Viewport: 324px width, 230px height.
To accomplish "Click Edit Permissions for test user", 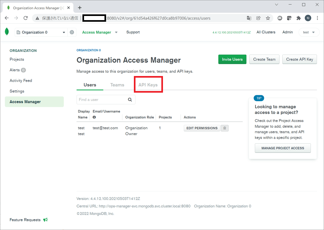I will [x=202, y=128].
